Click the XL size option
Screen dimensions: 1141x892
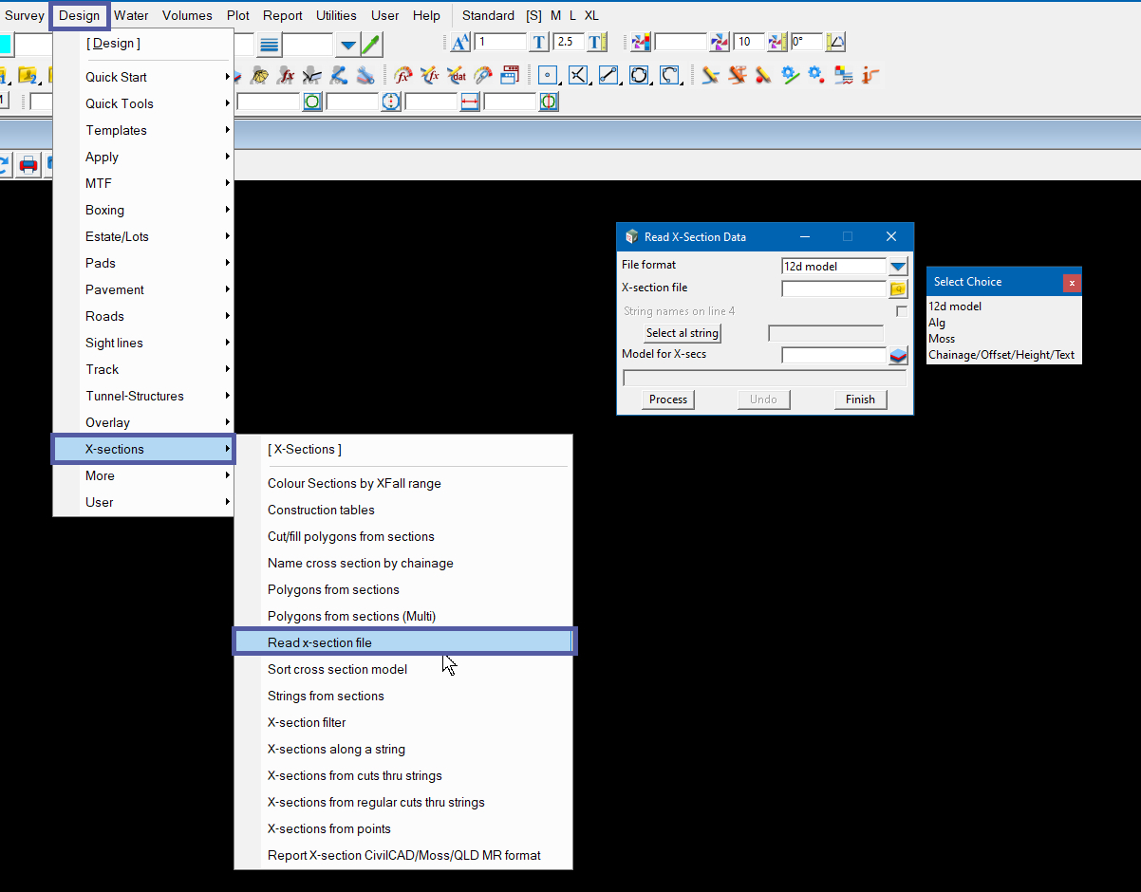(x=591, y=15)
